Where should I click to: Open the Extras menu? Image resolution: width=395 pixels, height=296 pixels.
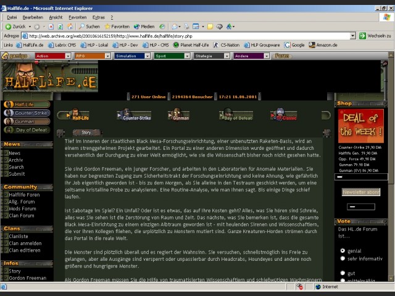pyautogui.click(x=98, y=17)
